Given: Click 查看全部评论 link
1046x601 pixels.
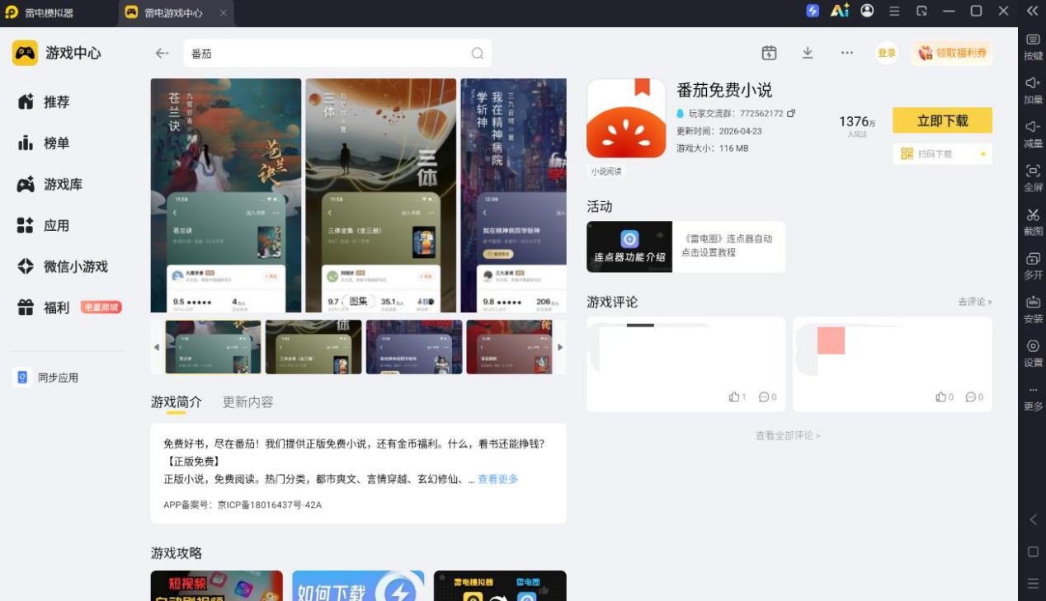Looking at the screenshot, I should pyautogui.click(x=788, y=435).
